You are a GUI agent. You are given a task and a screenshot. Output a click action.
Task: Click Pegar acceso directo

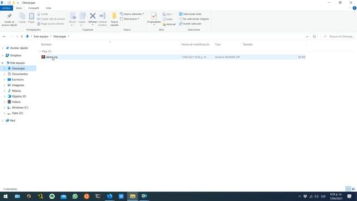(x=51, y=23)
